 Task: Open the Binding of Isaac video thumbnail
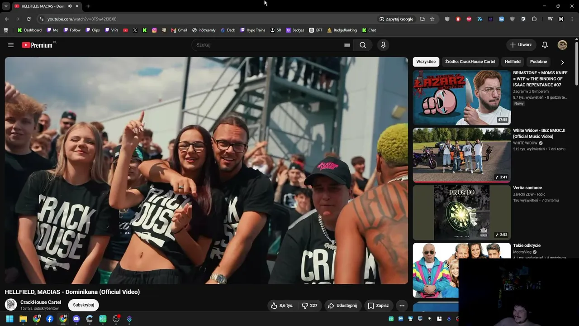461,97
